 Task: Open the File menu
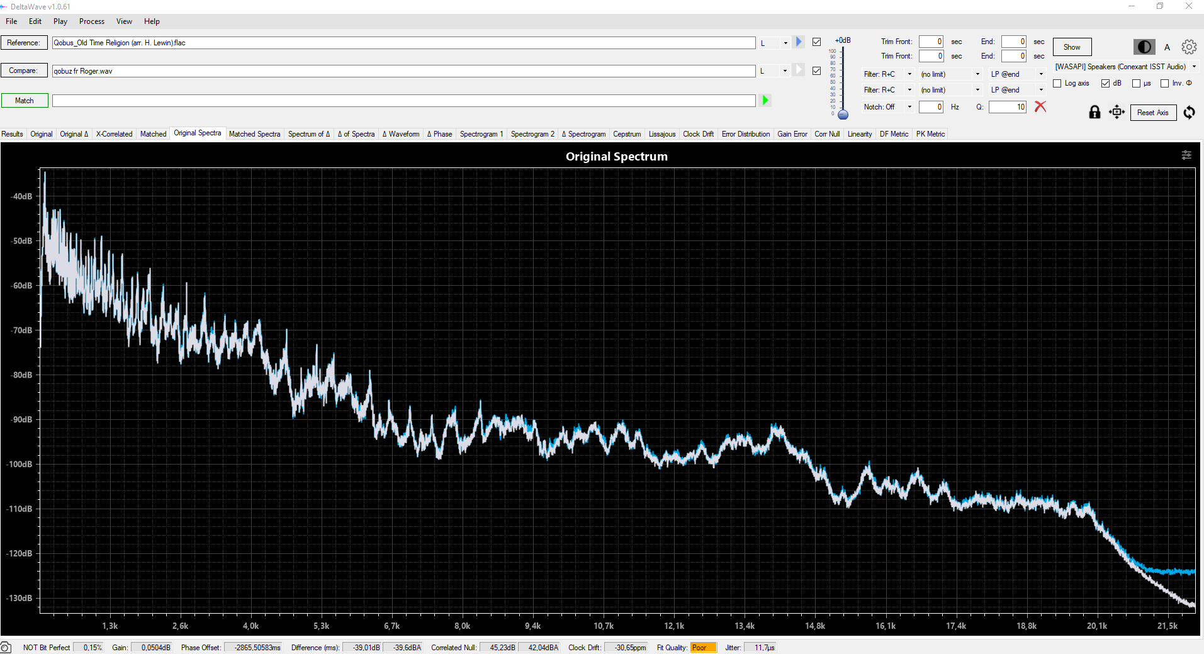click(x=11, y=21)
